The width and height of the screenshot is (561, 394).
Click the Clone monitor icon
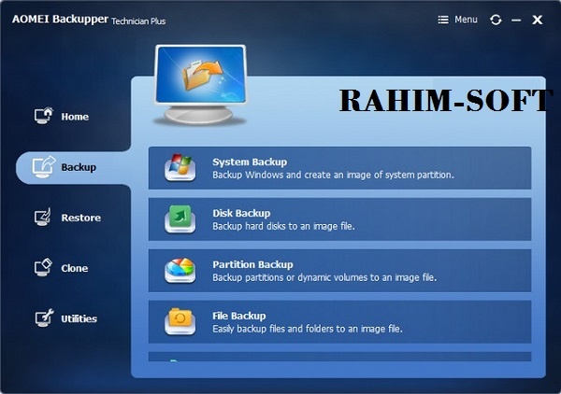coord(43,268)
